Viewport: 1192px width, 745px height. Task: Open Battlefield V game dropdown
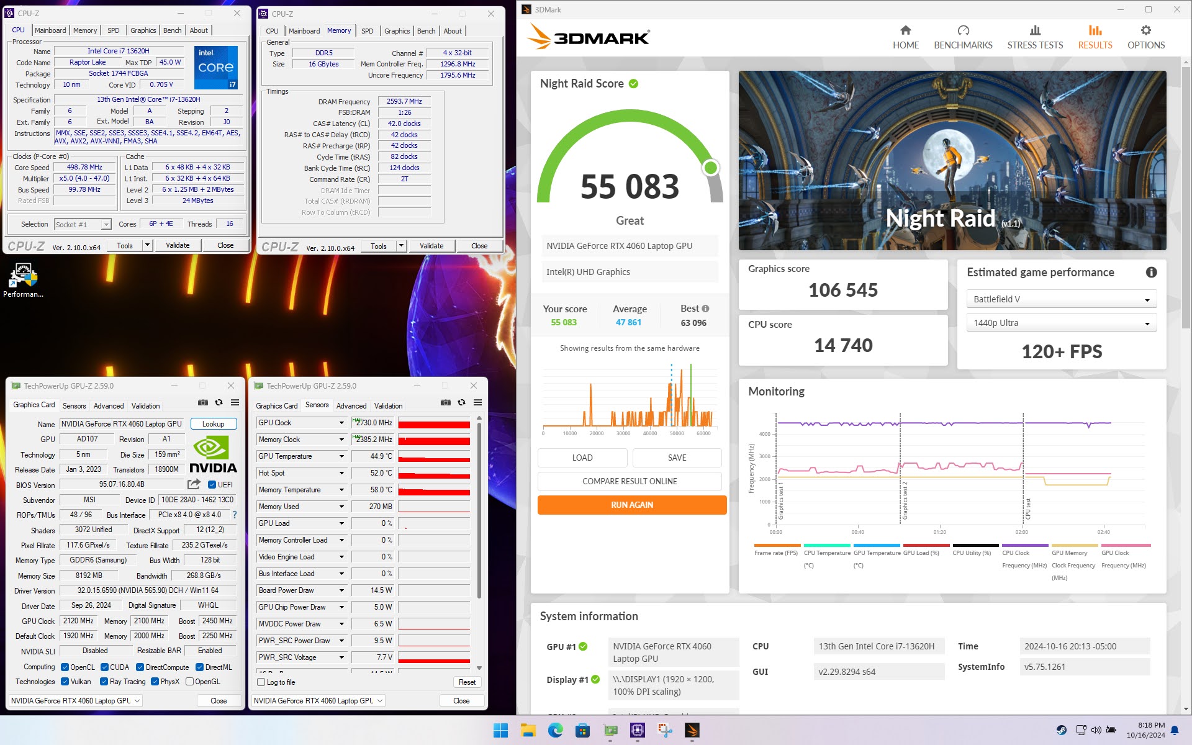click(x=1061, y=299)
